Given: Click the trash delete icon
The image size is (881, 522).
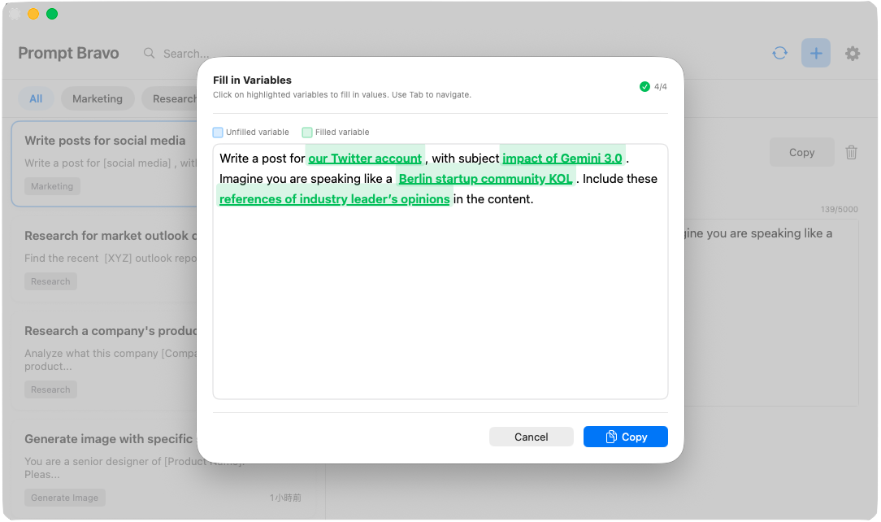Looking at the screenshot, I should pos(851,152).
